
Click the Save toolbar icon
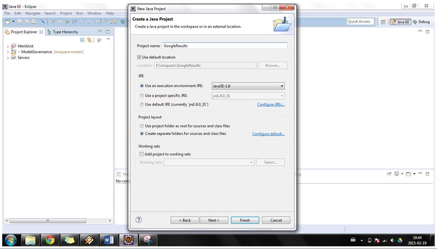(x=19, y=21)
